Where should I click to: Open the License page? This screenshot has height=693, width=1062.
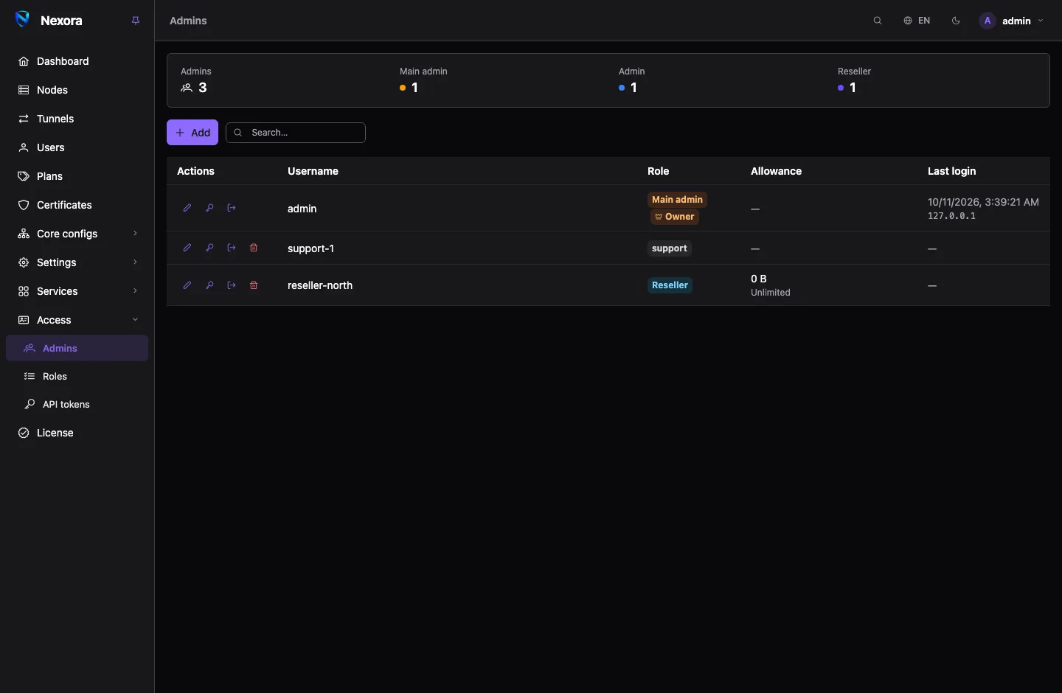pyautogui.click(x=77, y=433)
